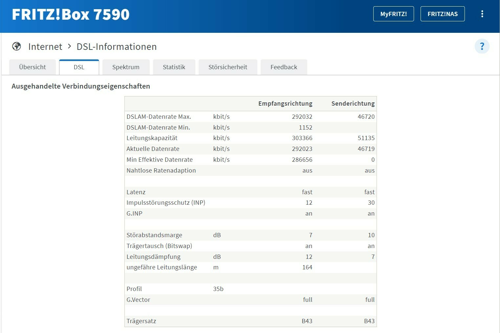Click the G.Vector row label
The width and height of the screenshot is (500, 333).
138,300
